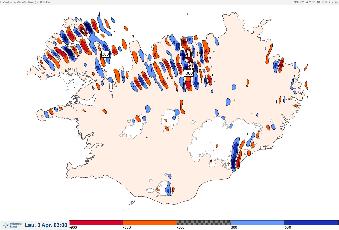
Task: Click the title 'Lóðréttur vindhraði (ft/min) í 500 hPa'
Action: (25, 2)
